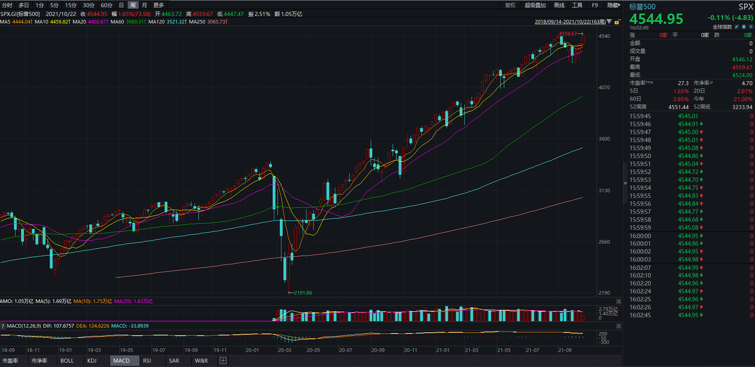Add a new indicator tab with the plus icon
This screenshot has height=367, width=755.
pos(223,361)
